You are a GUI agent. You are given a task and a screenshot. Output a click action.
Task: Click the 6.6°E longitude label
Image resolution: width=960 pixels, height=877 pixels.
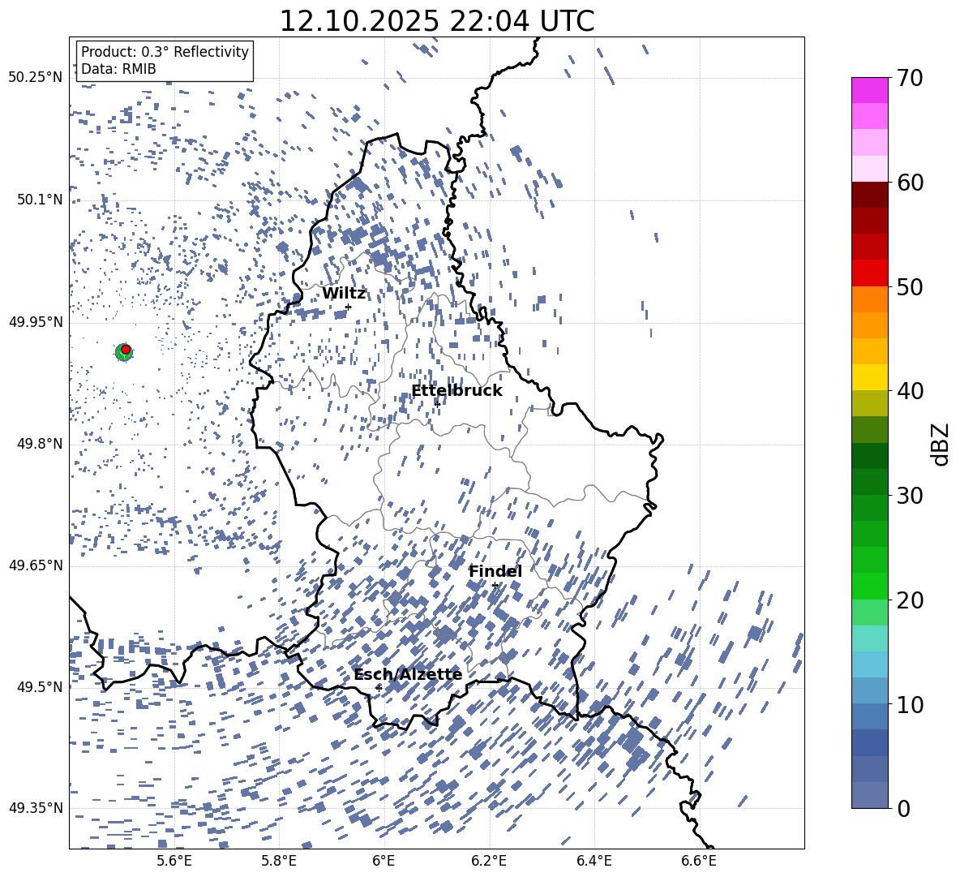(699, 861)
